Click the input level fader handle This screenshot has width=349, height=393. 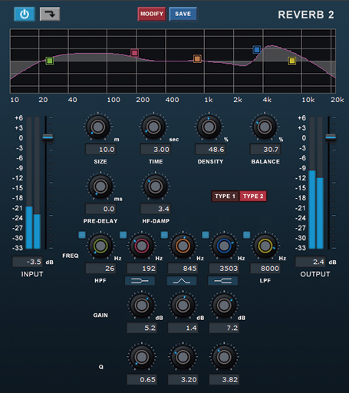(48, 137)
